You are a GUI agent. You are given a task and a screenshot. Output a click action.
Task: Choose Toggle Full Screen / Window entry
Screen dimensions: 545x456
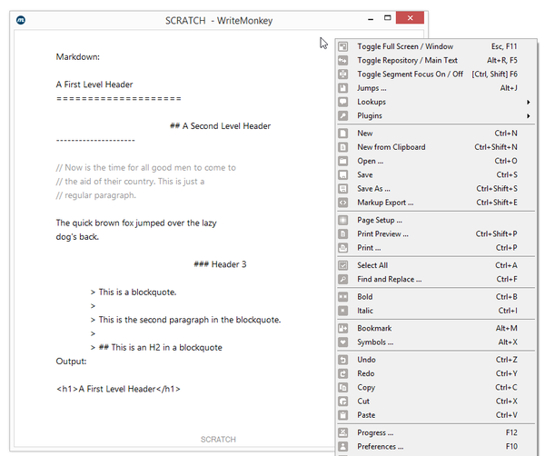click(x=436, y=46)
